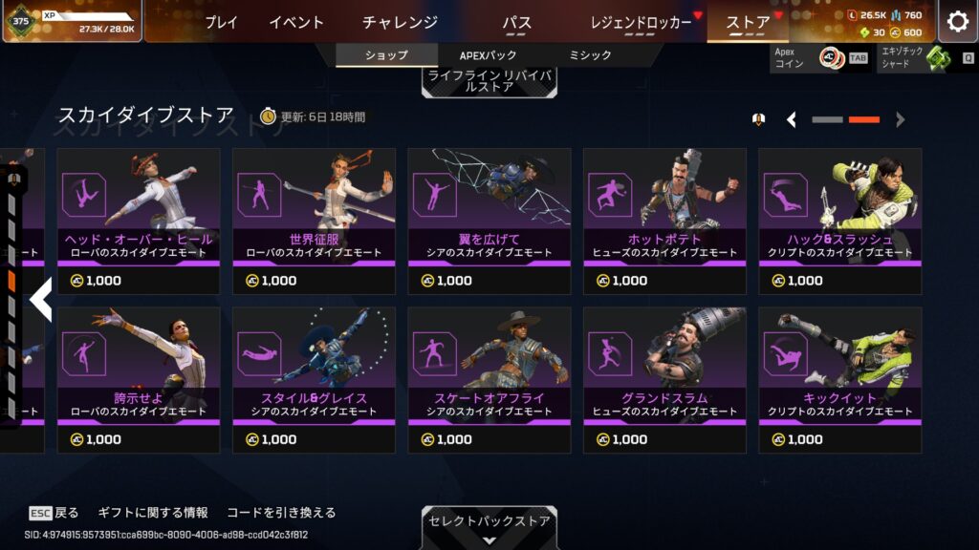
Task: Select the グランドスラム emote card
Action: click(x=665, y=380)
